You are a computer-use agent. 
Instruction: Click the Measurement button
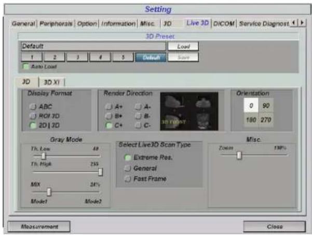click(39, 227)
